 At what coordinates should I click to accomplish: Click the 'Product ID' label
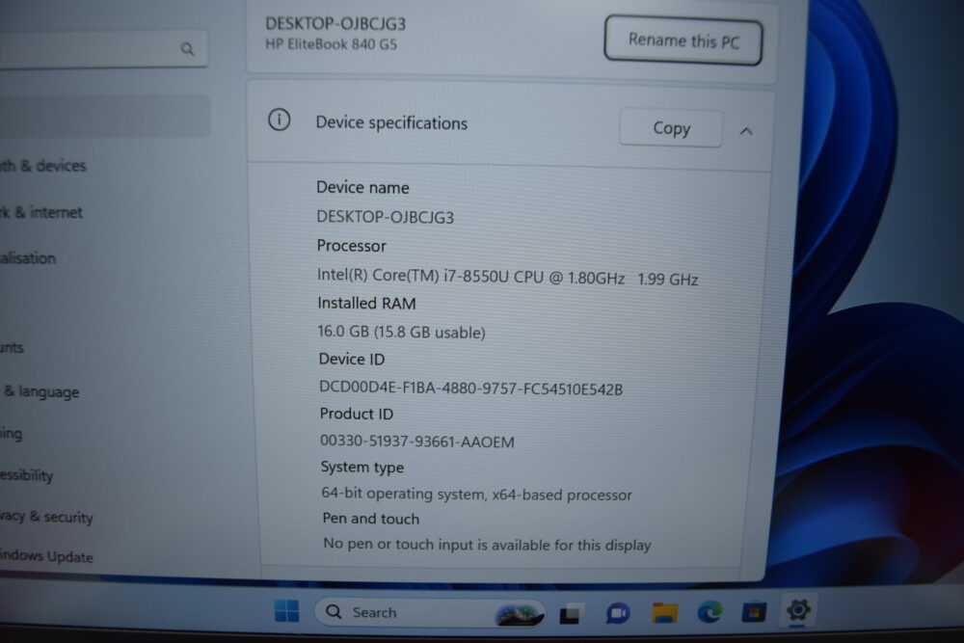[x=356, y=414]
